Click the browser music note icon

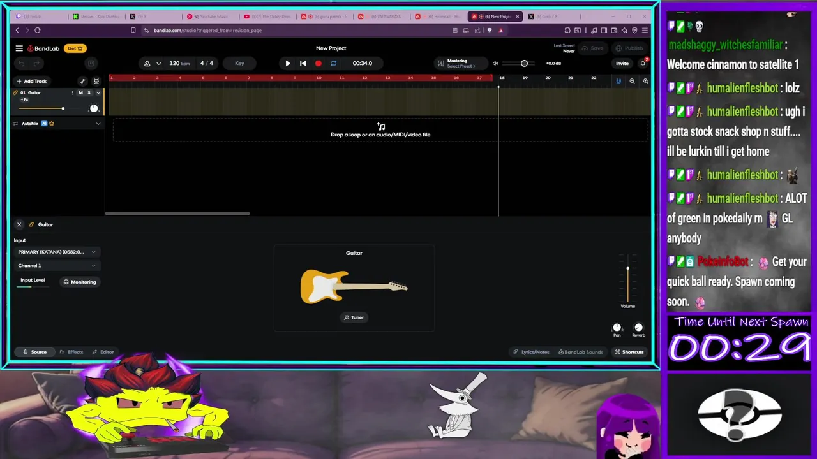point(594,30)
